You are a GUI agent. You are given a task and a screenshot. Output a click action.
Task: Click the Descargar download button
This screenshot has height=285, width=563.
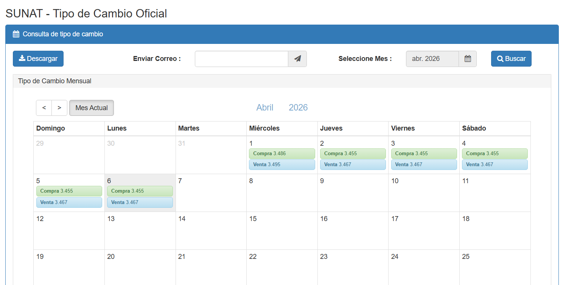38,59
